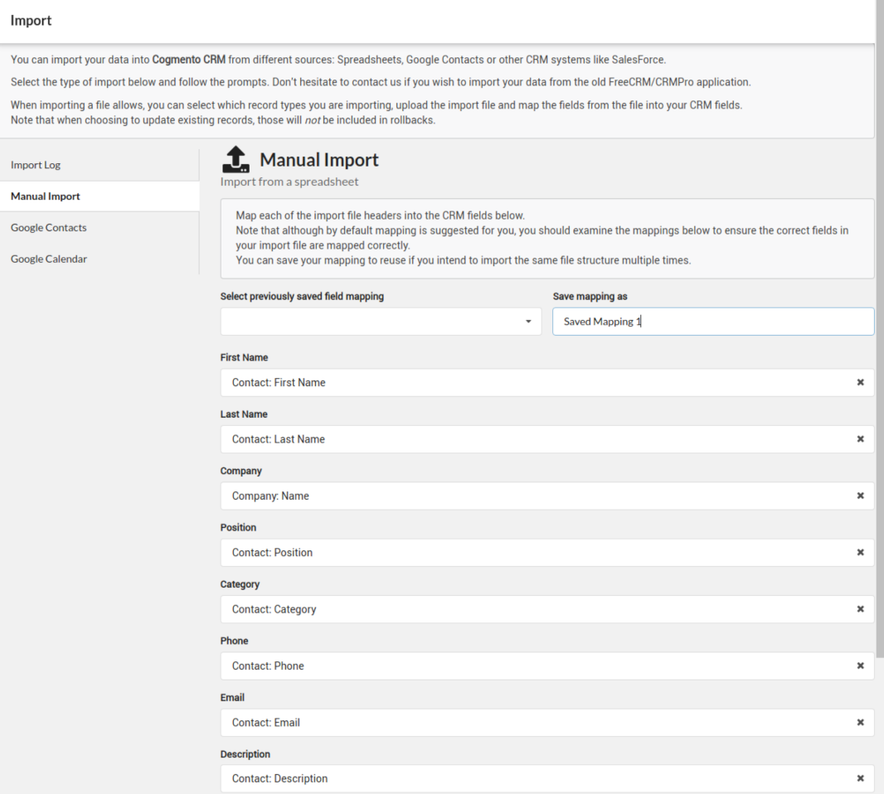Remove the Email mapping with X icon
The height and width of the screenshot is (794, 884).
coord(860,723)
